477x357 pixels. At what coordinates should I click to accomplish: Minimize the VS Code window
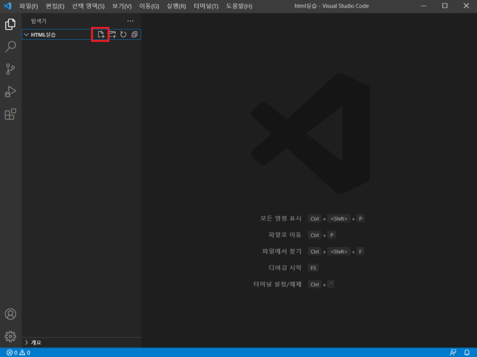click(x=424, y=6)
